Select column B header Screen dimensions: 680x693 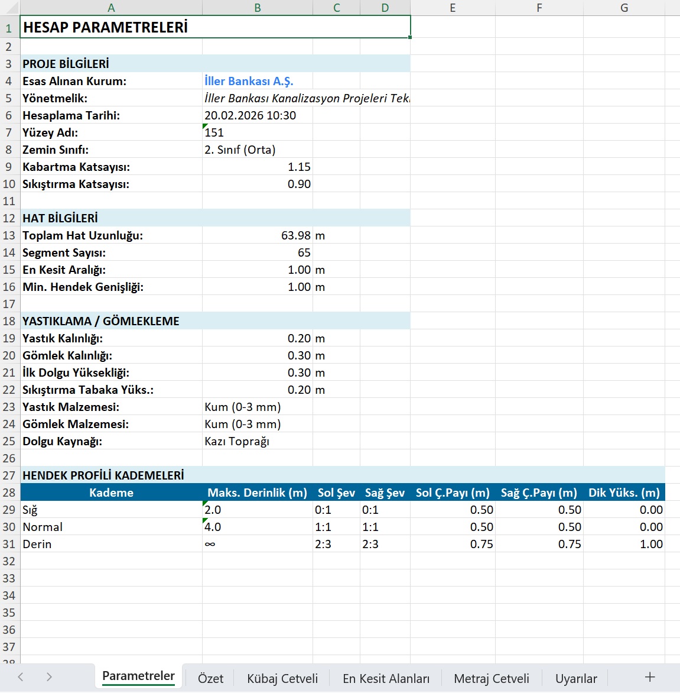(258, 8)
